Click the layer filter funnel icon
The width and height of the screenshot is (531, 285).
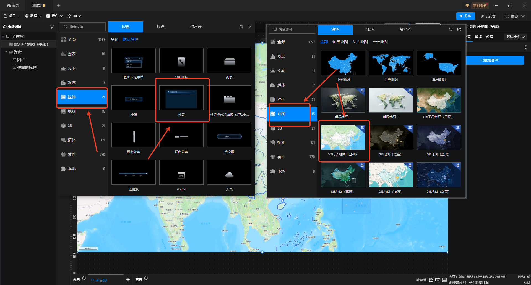pyautogui.click(x=52, y=27)
